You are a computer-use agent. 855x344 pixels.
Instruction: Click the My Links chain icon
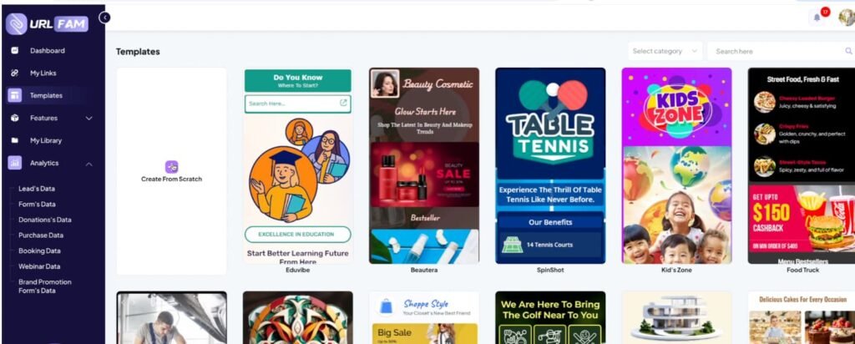click(15, 73)
